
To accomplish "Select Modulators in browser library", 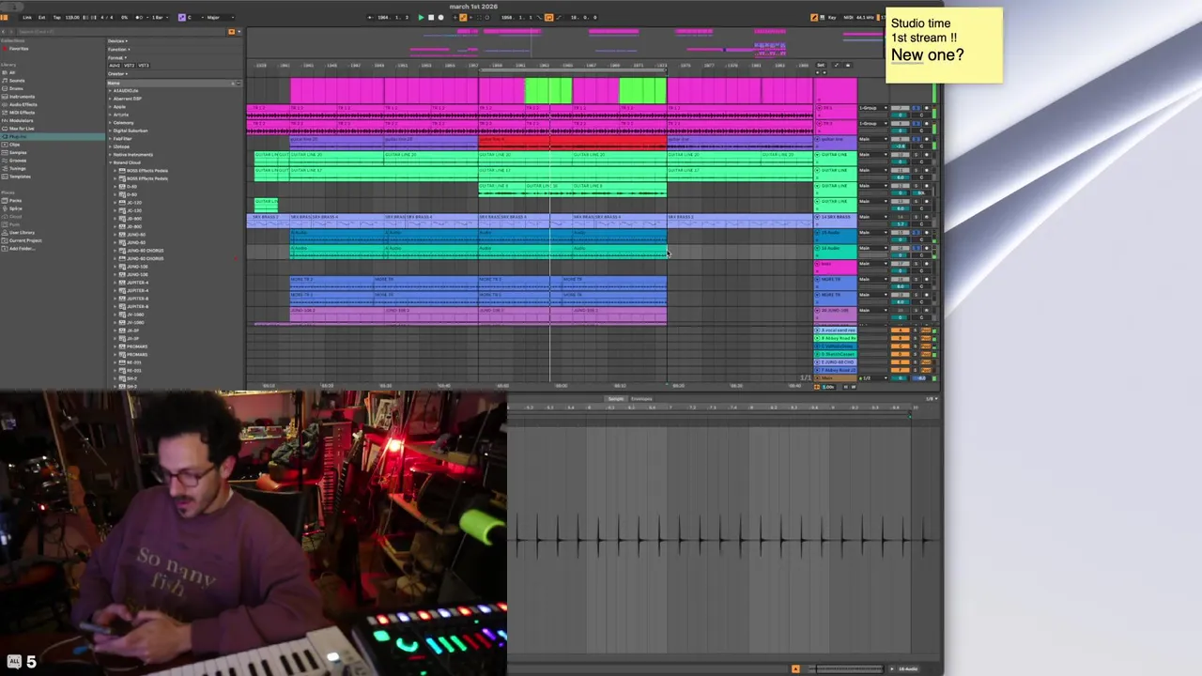I will [x=21, y=120].
